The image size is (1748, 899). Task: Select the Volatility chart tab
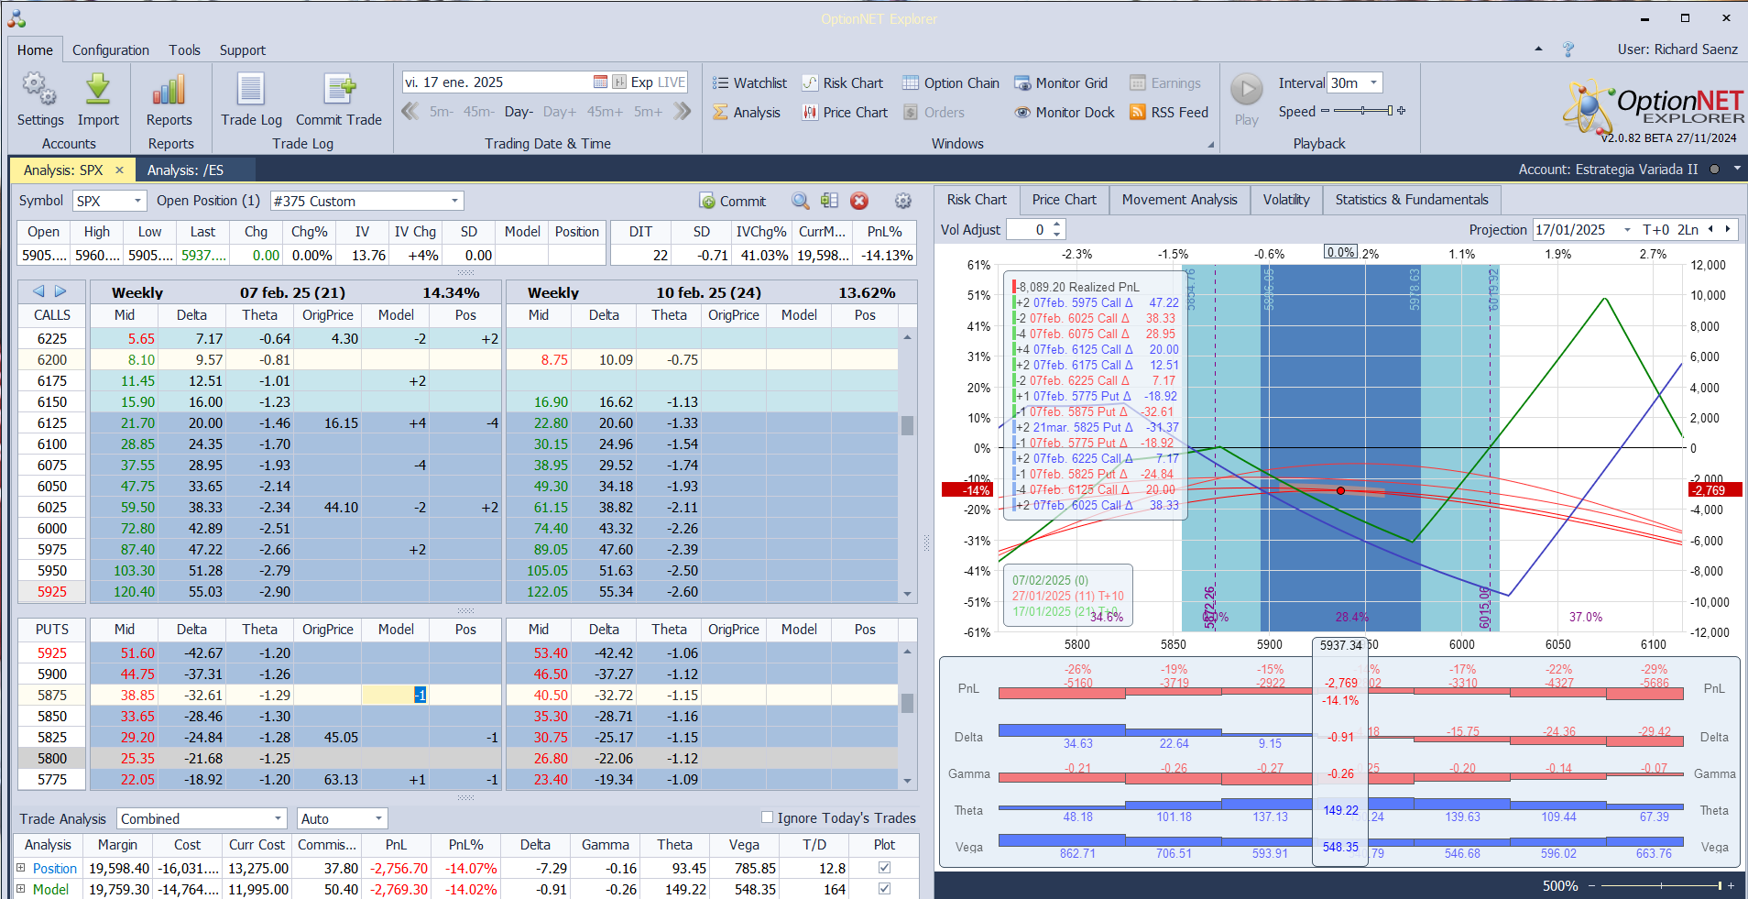click(1286, 200)
